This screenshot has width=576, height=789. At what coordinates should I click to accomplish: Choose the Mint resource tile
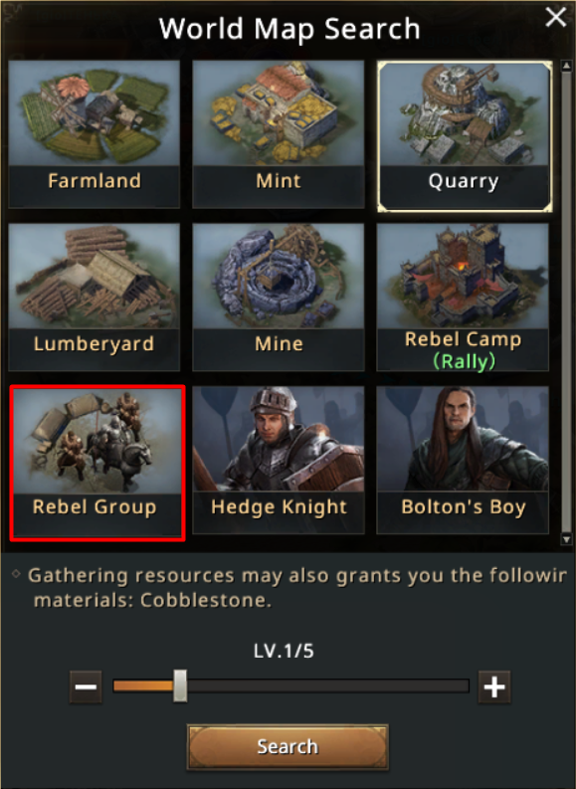pos(279,134)
